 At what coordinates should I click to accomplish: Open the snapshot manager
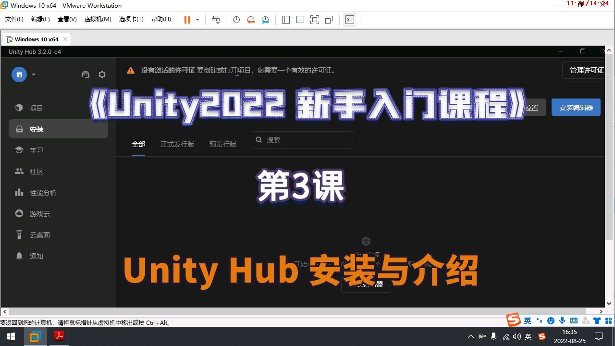pos(265,20)
